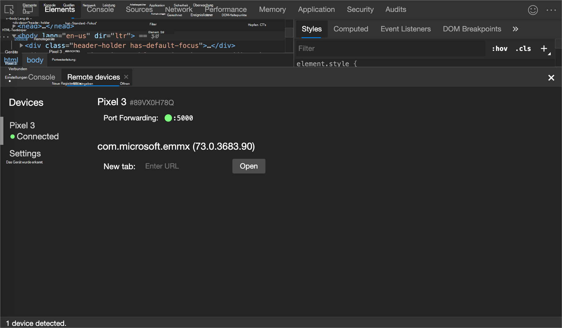
Task: Open the Network panel
Action: point(179,9)
